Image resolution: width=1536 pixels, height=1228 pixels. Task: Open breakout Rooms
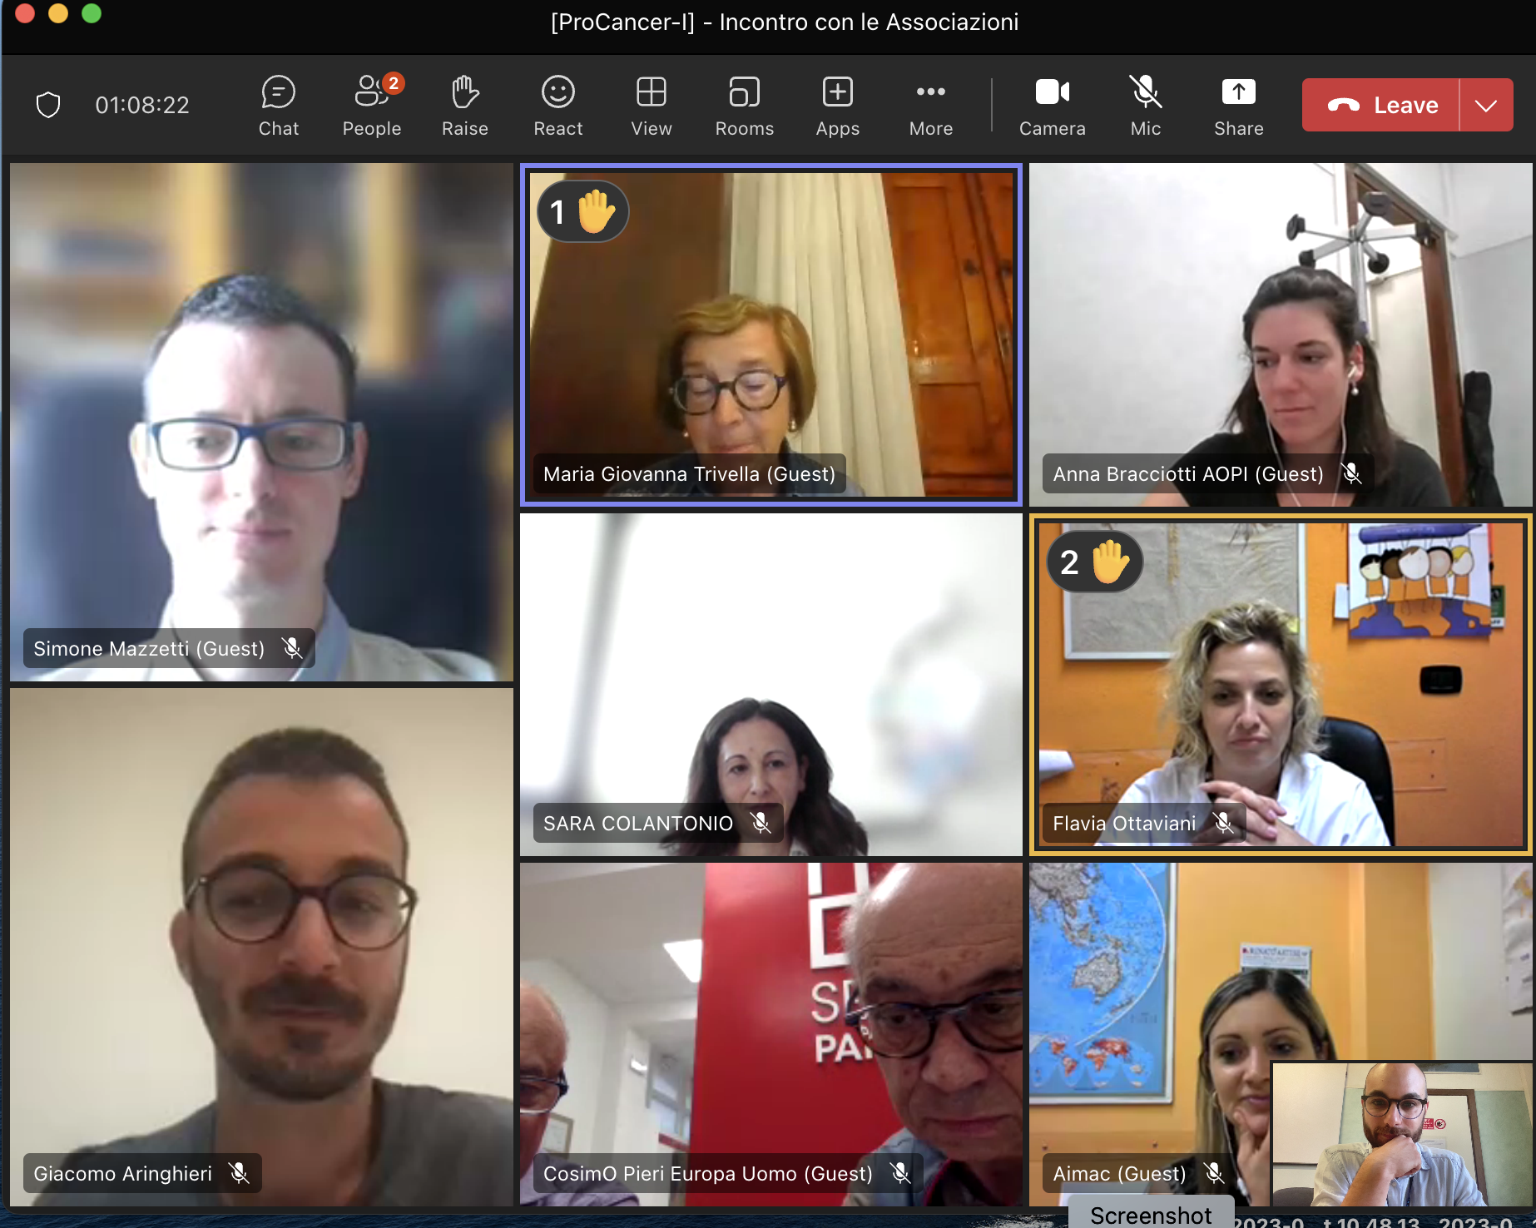tap(745, 106)
